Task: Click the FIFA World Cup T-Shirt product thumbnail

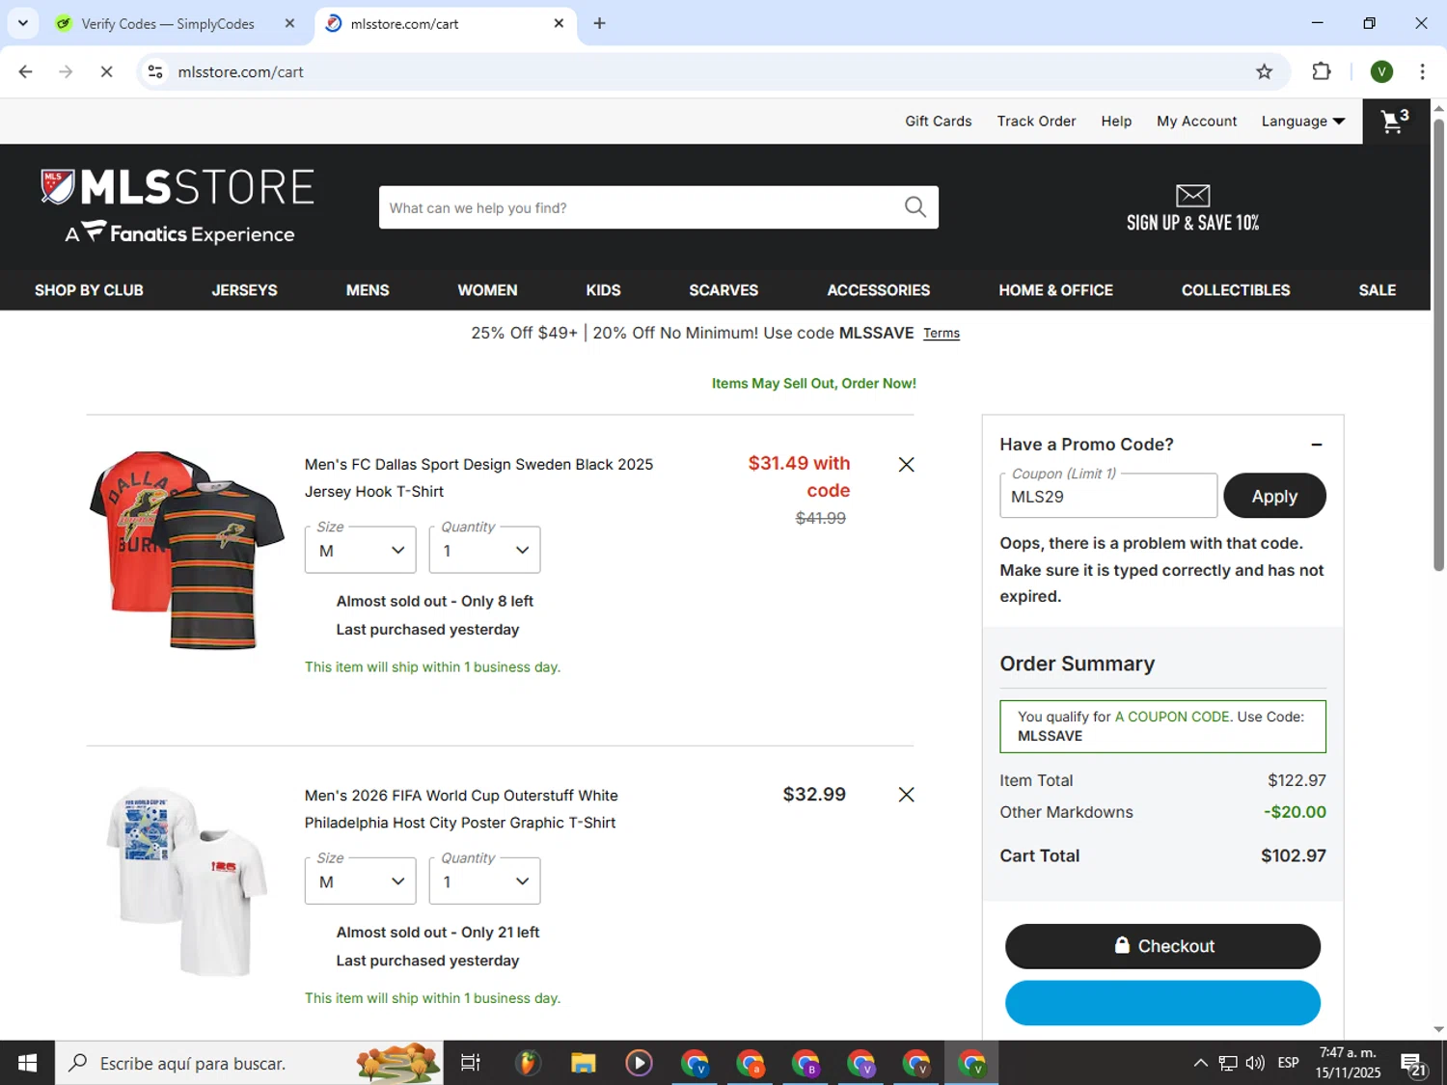Action: coord(186,882)
